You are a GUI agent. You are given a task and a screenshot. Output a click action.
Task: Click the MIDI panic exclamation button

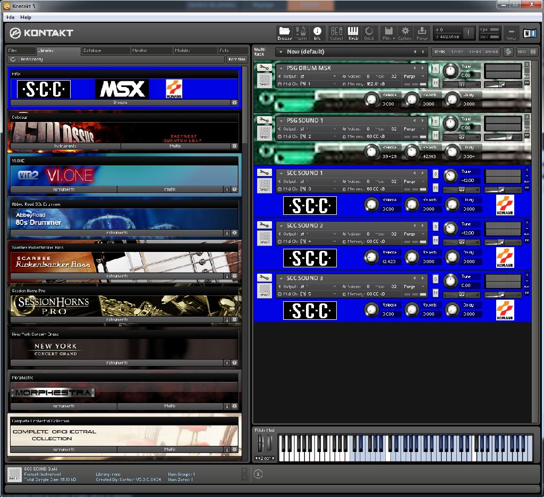468,33
